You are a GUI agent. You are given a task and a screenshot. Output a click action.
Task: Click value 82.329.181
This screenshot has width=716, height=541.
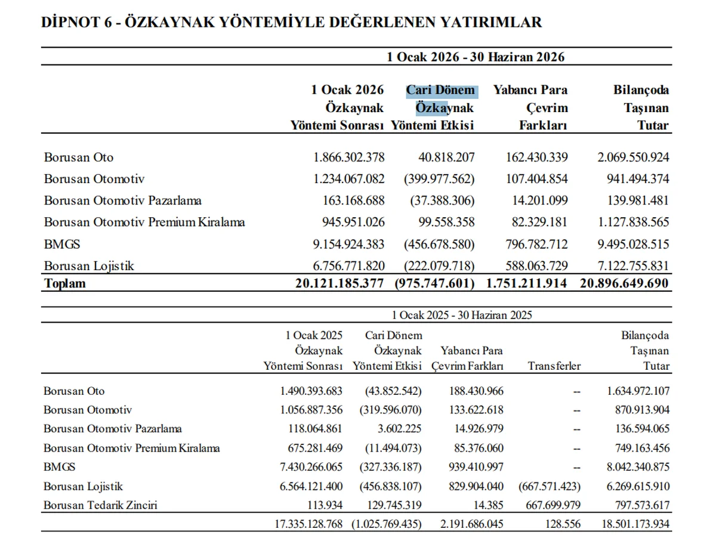[539, 222]
